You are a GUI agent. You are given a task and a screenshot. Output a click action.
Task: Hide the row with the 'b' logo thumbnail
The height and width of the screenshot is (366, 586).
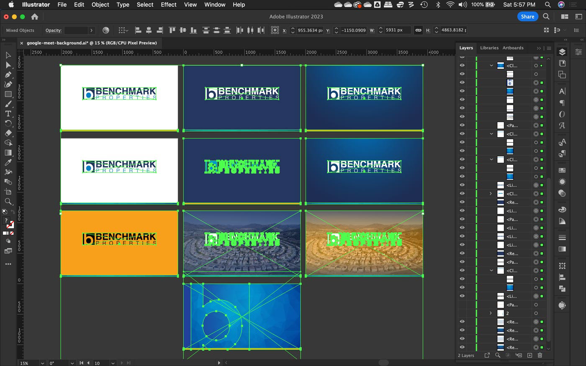coord(462,83)
